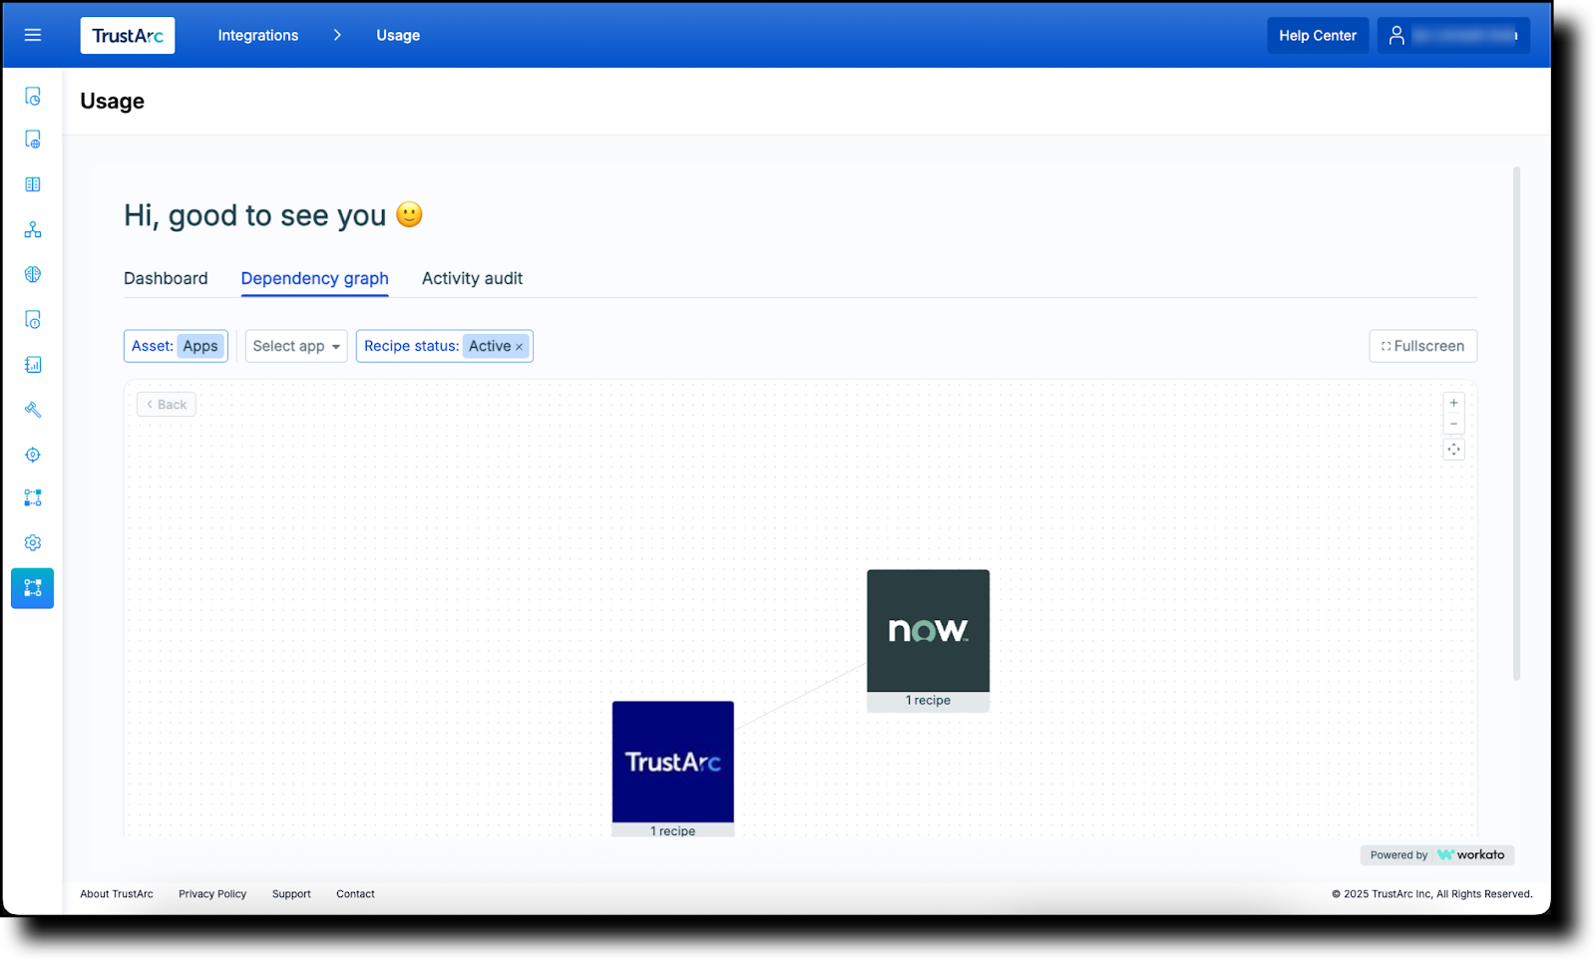This screenshot has width=1596, height=960.
Task: Click the brain icon in sidebar
Action: coord(33,275)
